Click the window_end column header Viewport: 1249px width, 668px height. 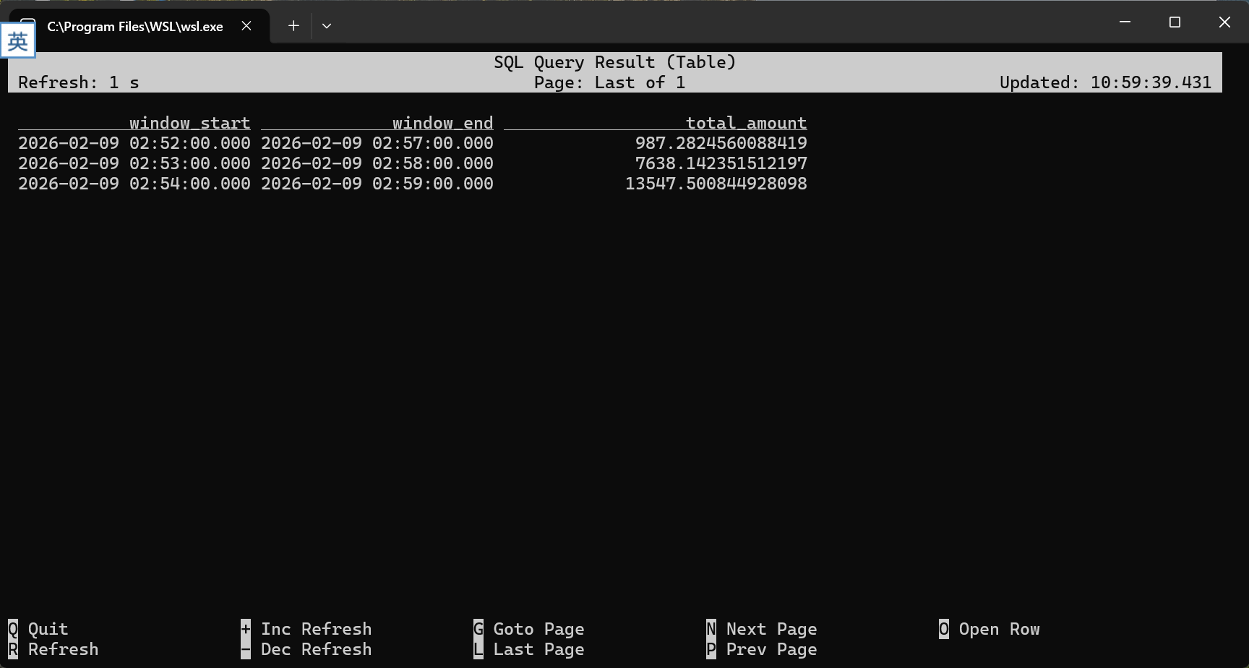point(442,123)
